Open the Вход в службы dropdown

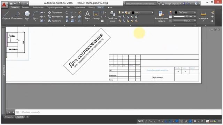click(172, 3)
